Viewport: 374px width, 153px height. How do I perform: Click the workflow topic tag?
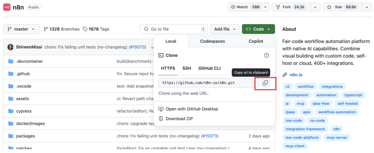[305, 86]
